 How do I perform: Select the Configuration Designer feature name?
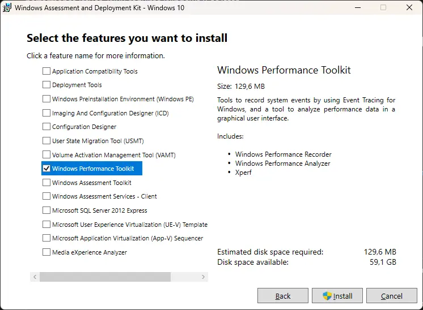[84, 127]
